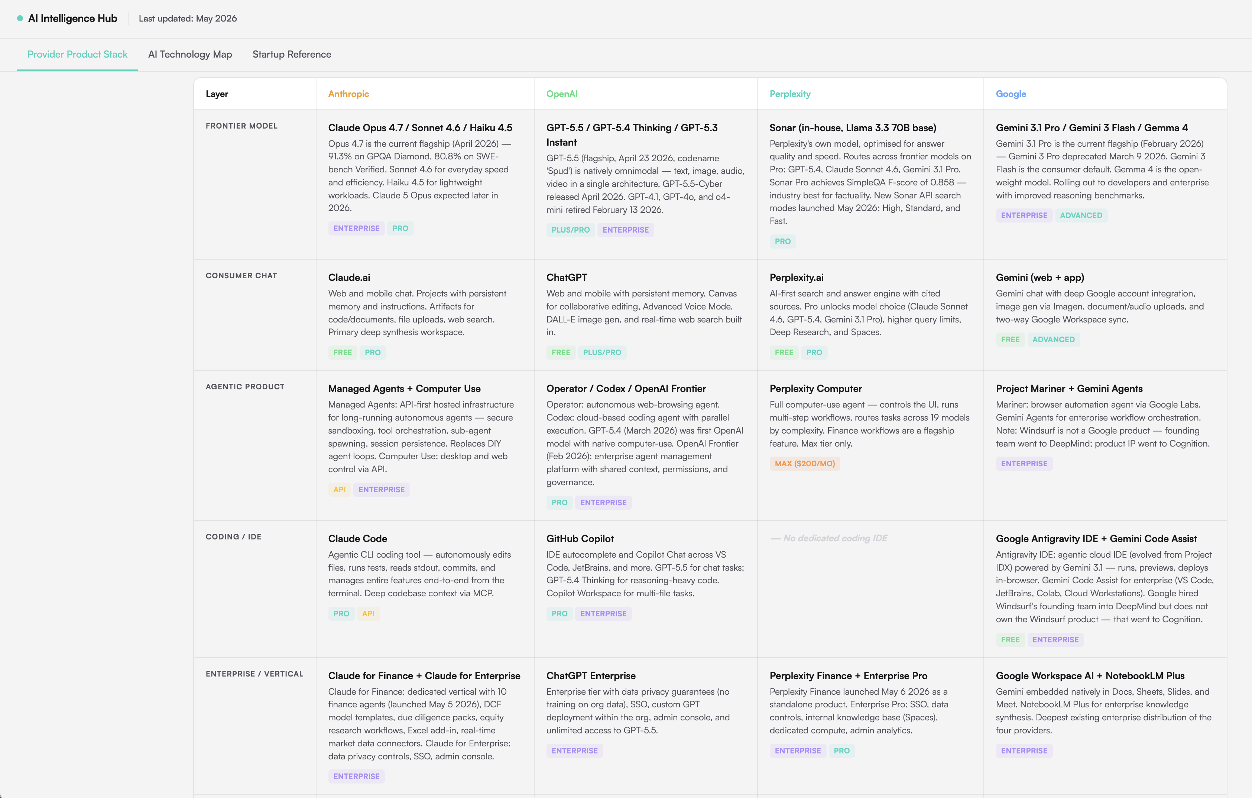This screenshot has height=798, width=1252.
Task: Switch to the AI Technology Map tab
Action: tap(190, 54)
